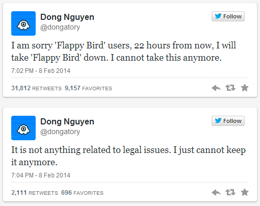The height and width of the screenshot is (206, 260).
Task: Reply to the 'legal issues' tweet
Action: (x=216, y=192)
